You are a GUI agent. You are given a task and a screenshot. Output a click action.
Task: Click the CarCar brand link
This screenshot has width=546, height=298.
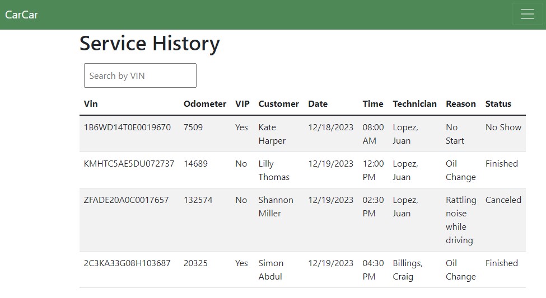pos(21,15)
